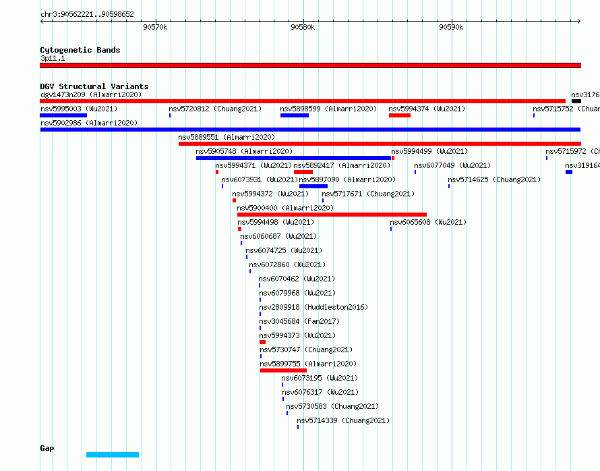Image resolution: width=600 pixels, height=471 pixels.
Task: Click nsv5902986 (Almarri2020) label
Action: [x=89, y=123]
